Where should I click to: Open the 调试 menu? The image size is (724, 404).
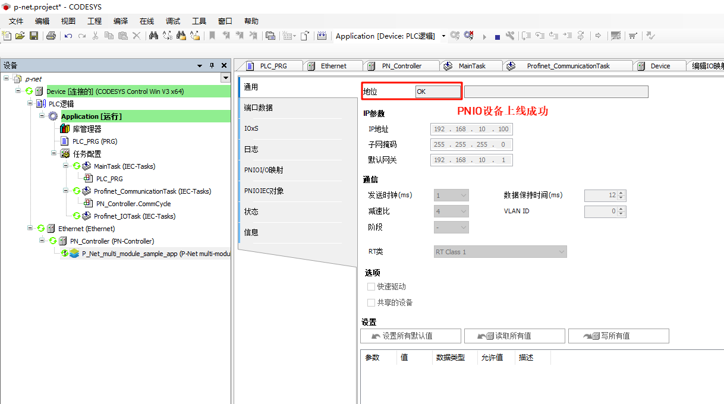(x=173, y=21)
